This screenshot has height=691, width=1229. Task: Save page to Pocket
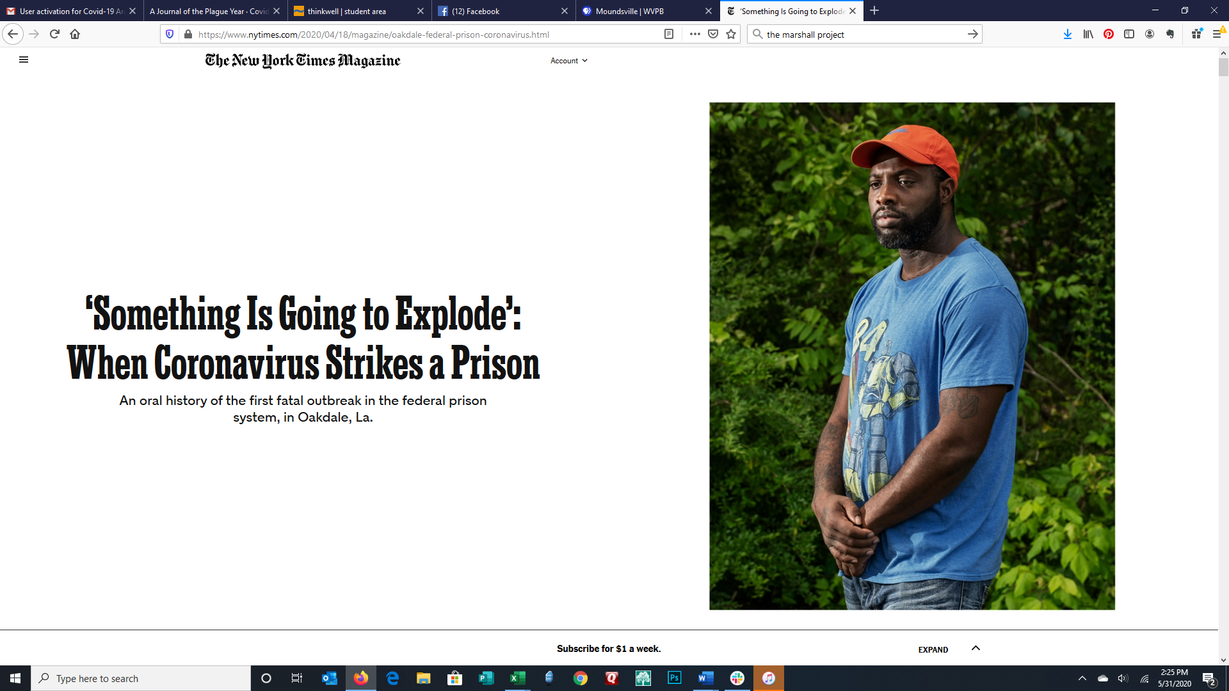coord(713,35)
